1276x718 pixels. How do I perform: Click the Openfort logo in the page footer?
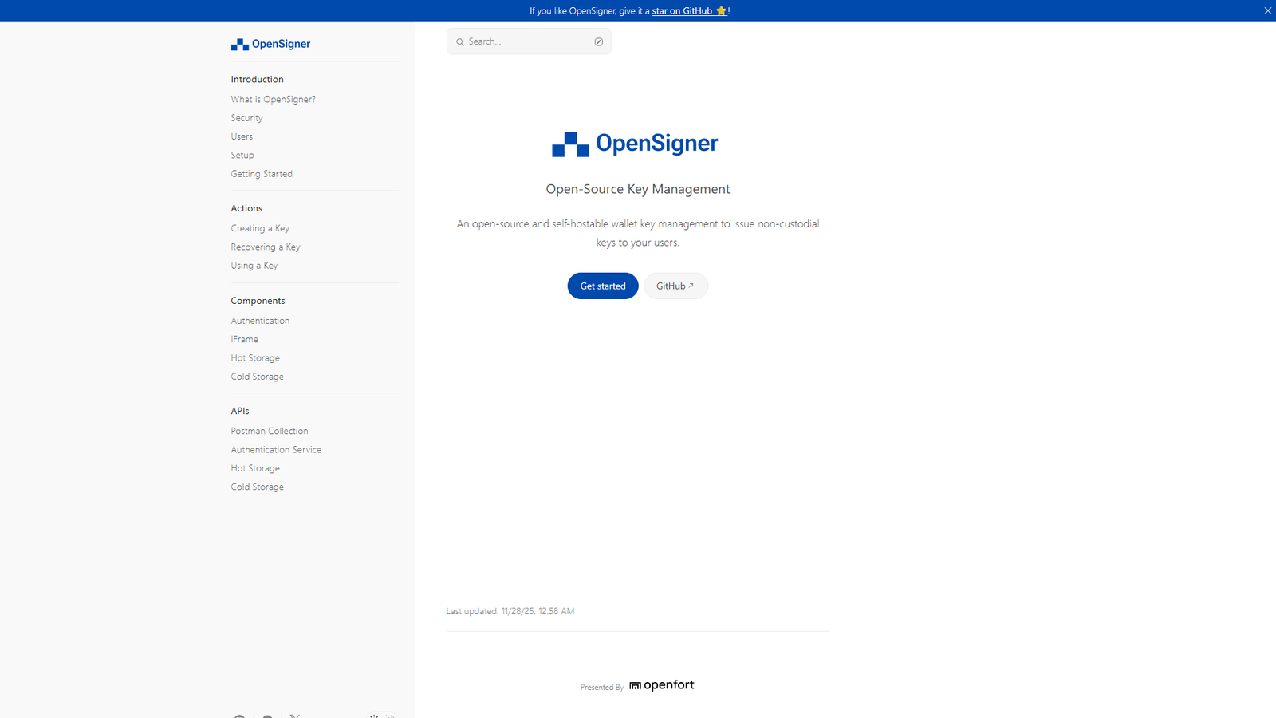(661, 684)
